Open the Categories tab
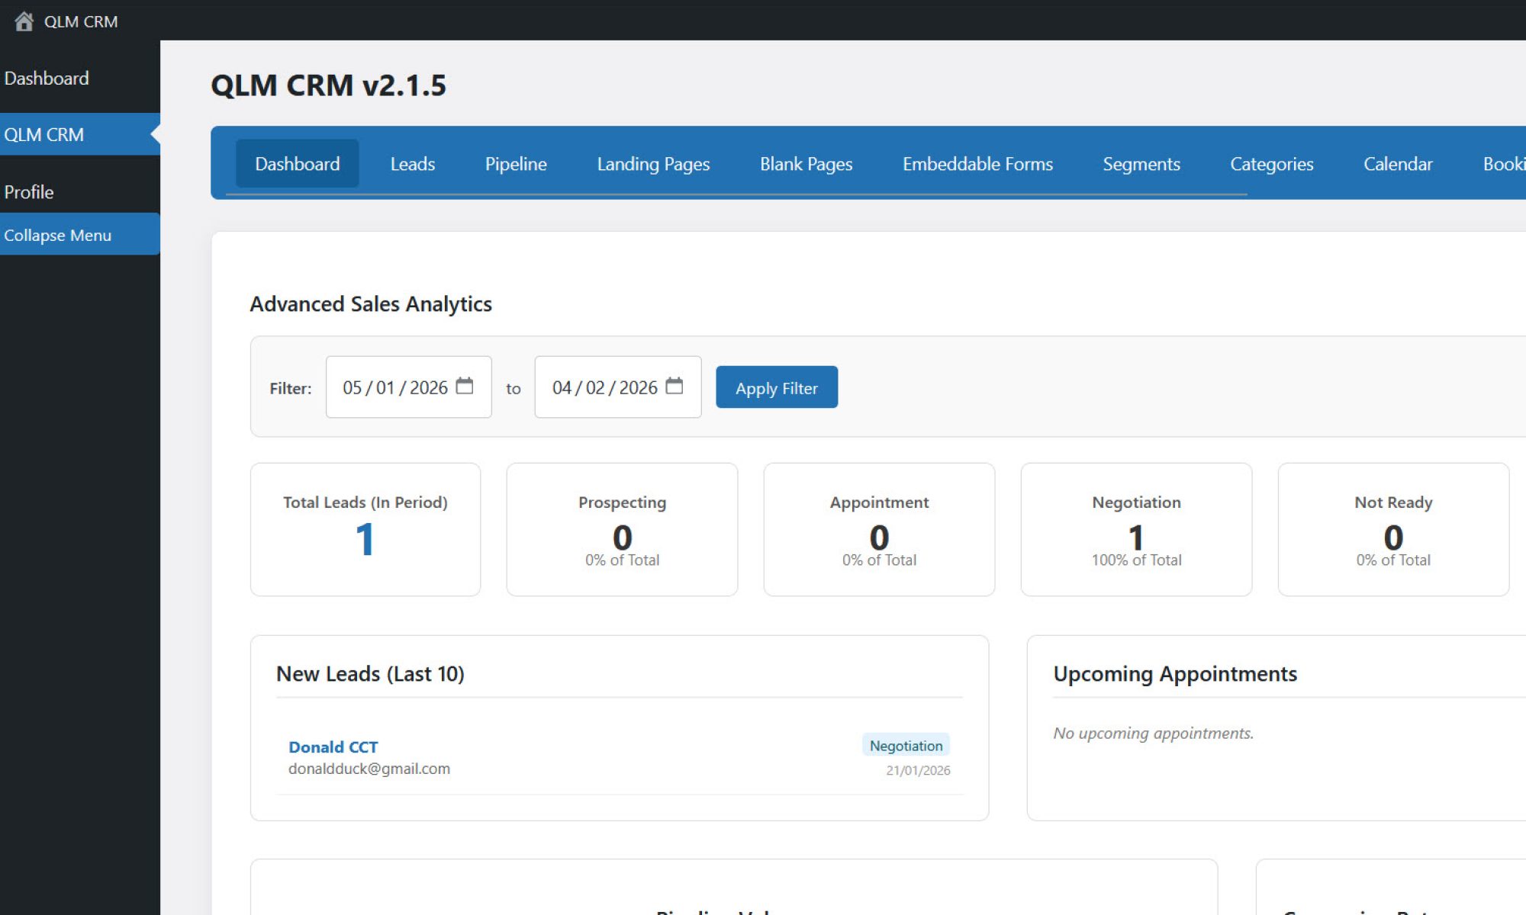 1271,164
